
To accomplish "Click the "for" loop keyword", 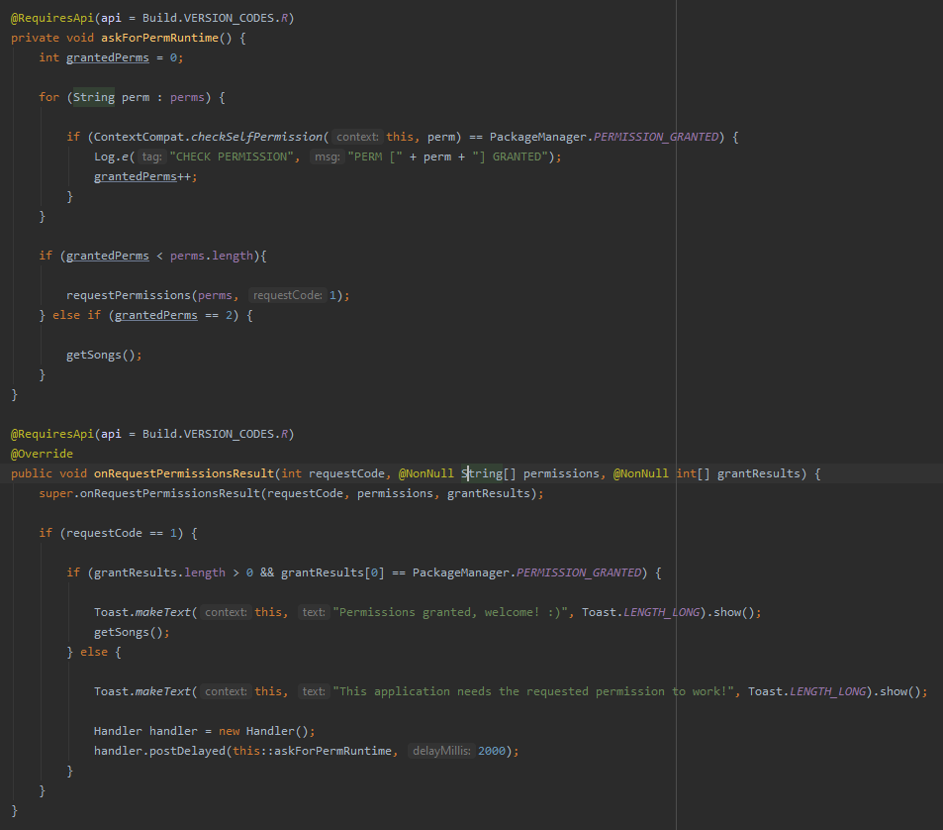I will point(49,97).
